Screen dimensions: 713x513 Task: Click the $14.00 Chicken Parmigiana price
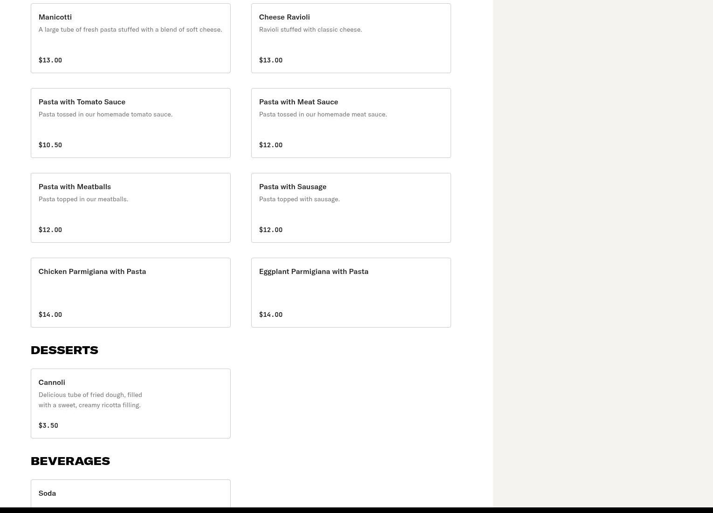(x=50, y=315)
